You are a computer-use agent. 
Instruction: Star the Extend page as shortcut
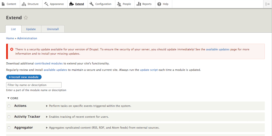26,18
